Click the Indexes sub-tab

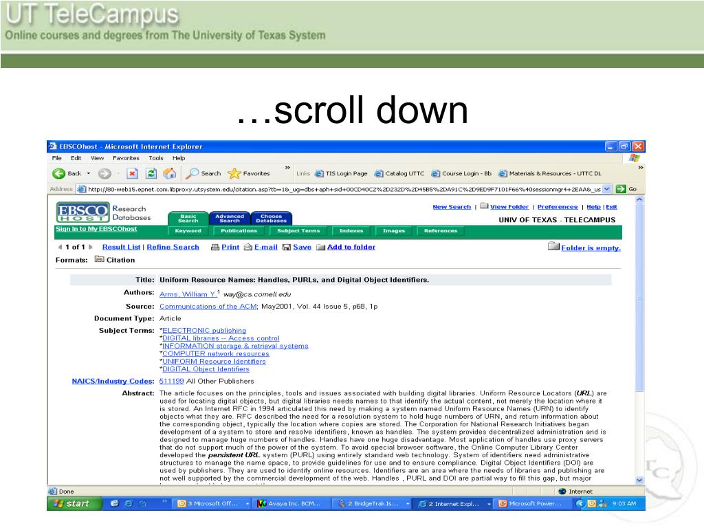coord(351,231)
